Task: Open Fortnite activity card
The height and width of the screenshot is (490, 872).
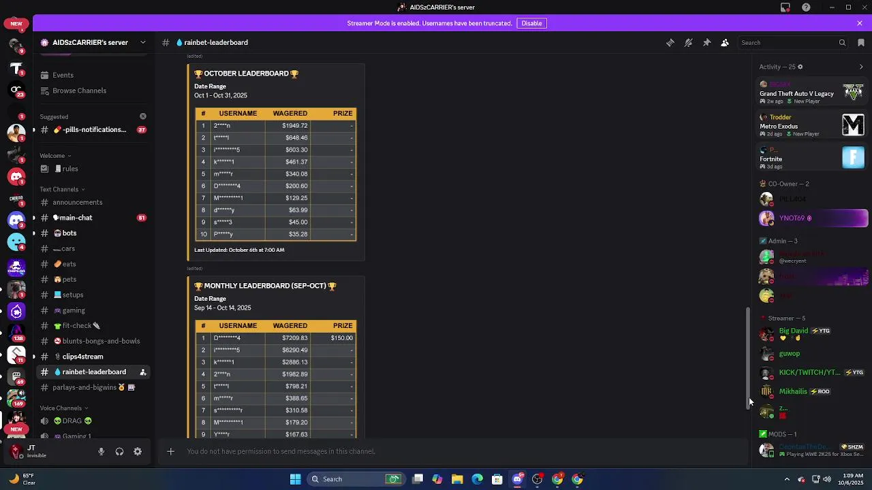Action: (x=812, y=158)
